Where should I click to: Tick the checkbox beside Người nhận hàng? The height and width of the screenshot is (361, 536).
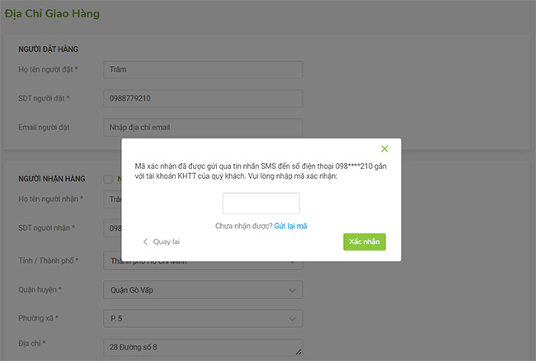tap(107, 179)
